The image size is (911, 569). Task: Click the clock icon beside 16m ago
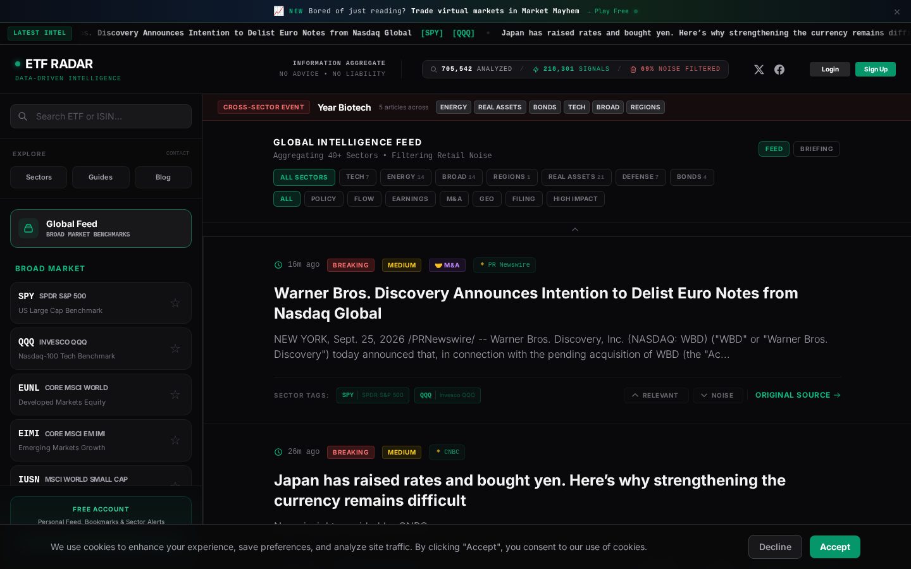[278, 265]
